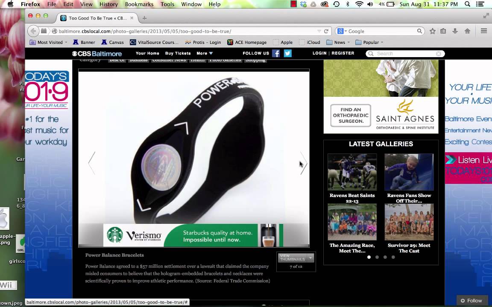The image size is (492, 307).
Task: Go to Firefox Home icon
Action: click(467, 31)
